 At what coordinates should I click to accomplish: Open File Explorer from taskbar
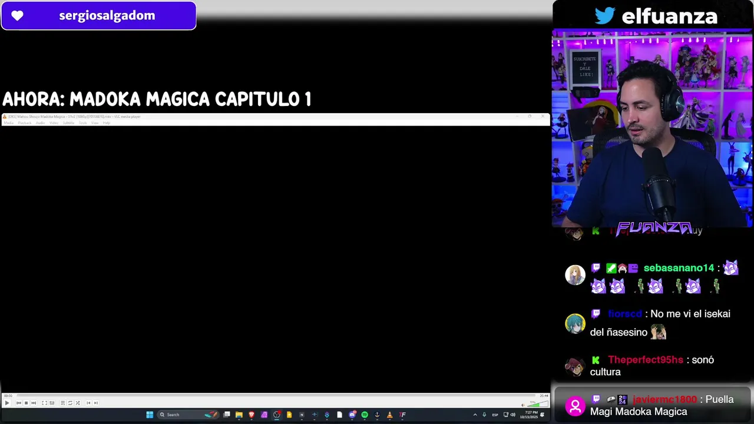click(239, 415)
